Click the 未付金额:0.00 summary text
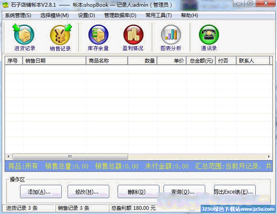 point(167,166)
